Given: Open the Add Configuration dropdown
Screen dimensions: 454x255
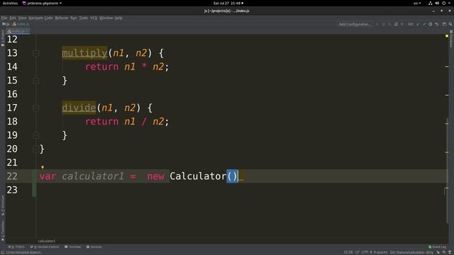Looking at the screenshot, I should click(x=355, y=24).
